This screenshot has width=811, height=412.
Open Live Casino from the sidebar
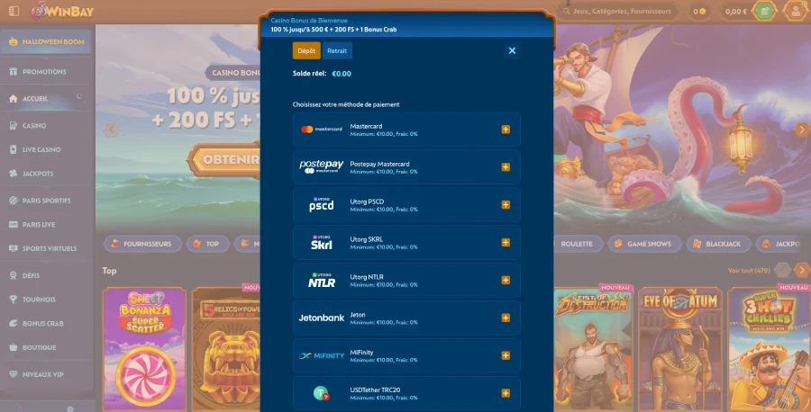41,149
